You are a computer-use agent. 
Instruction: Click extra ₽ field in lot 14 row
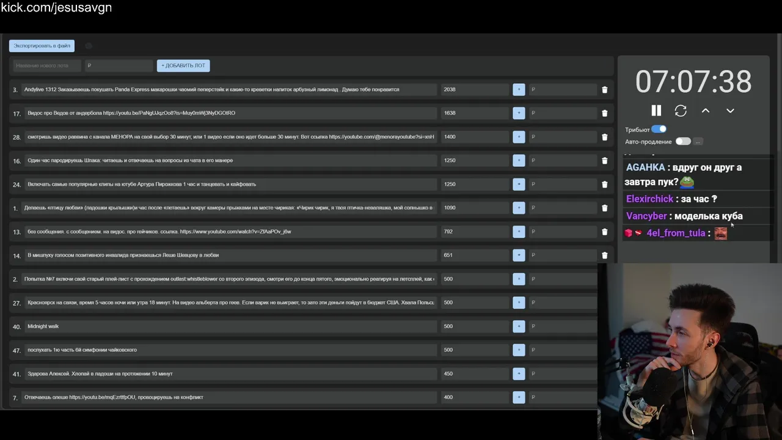(x=563, y=255)
